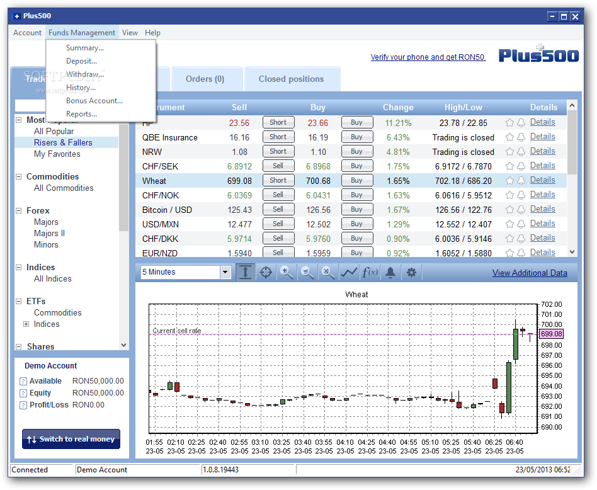Click Verify your phone link
The width and height of the screenshot is (597, 490).
[x=428, y=57]
